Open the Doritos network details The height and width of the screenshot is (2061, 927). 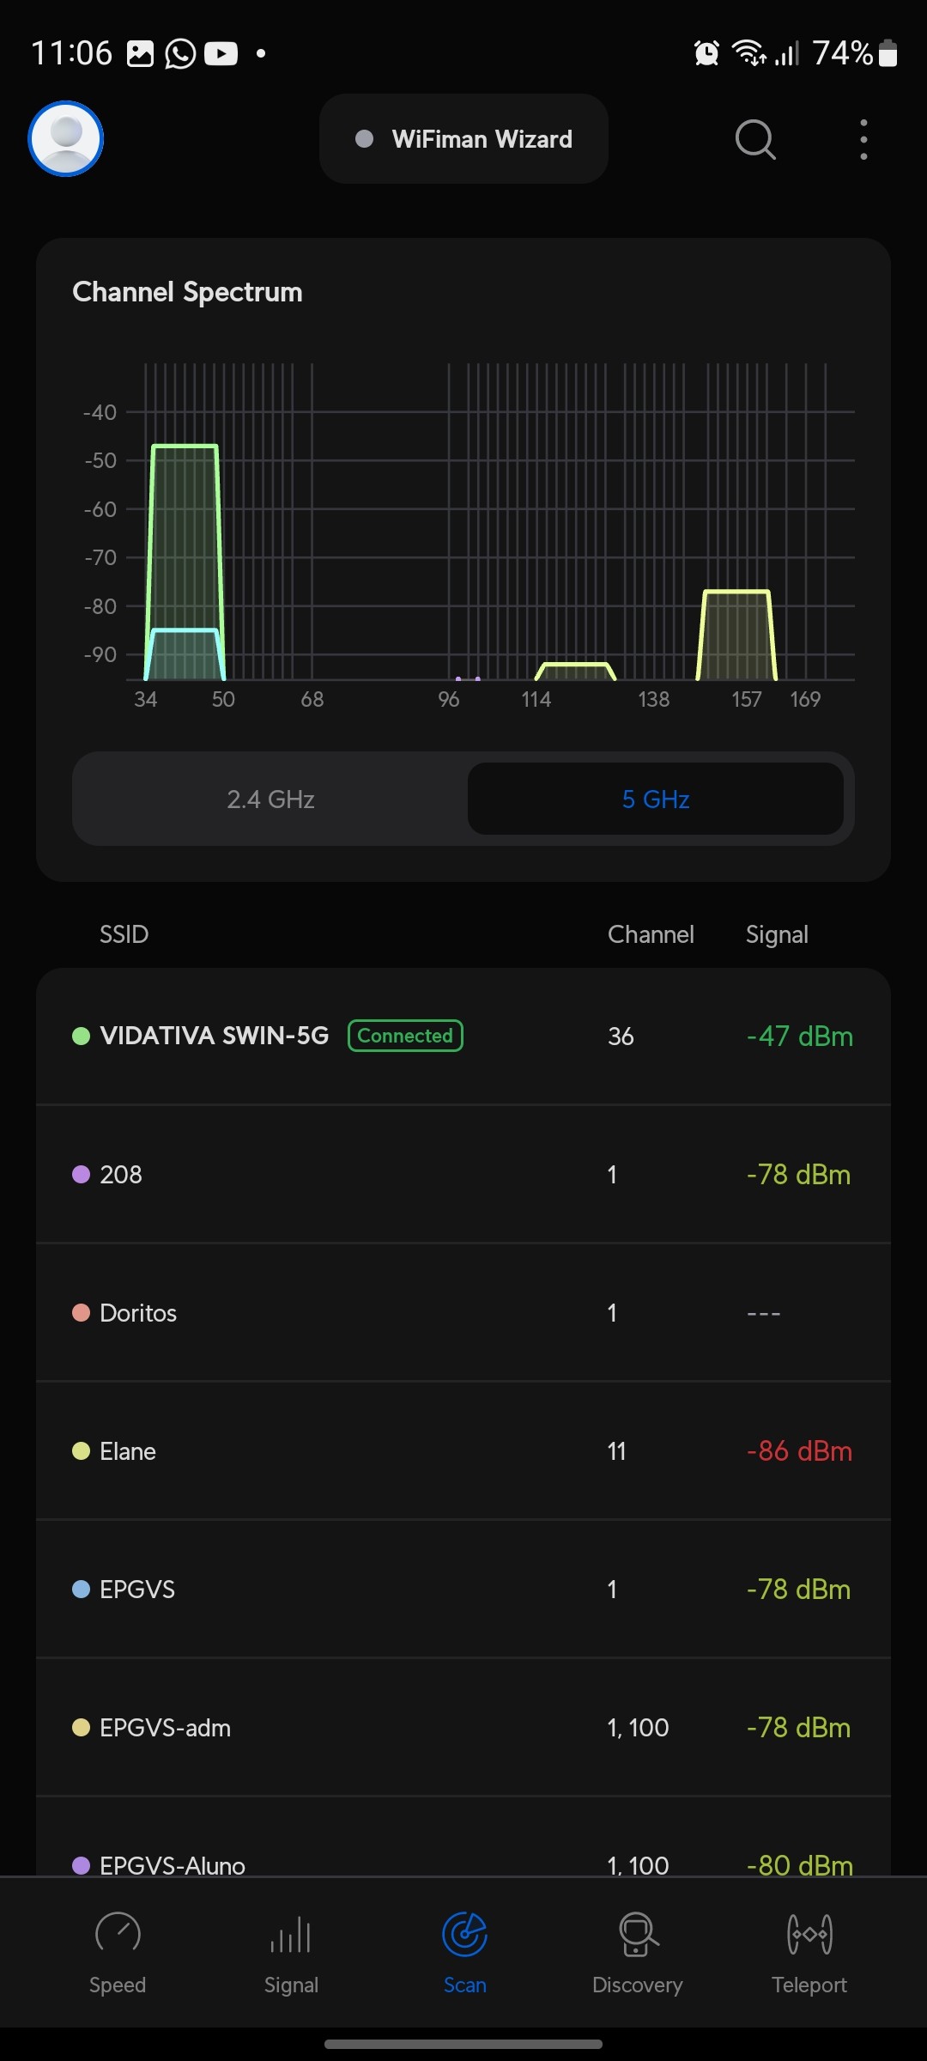click(463, 1312)
